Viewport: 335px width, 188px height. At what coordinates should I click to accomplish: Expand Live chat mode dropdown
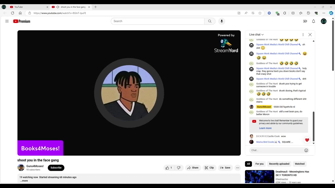tap(256, 34)
